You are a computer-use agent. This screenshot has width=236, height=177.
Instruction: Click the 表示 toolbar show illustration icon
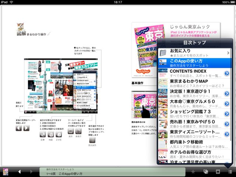click(x=70, y=131)
